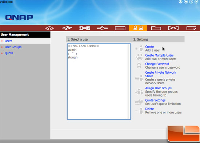Click the home circle icon at top right
Image resolution: width=200 pixels, height=143 pixels.
[x=186, y=2]
